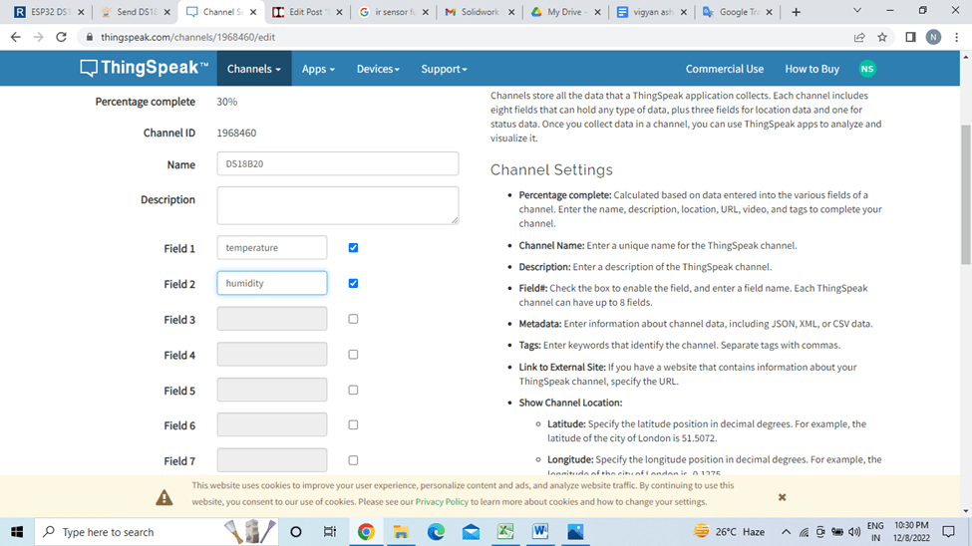This screenshot has width=972, height=546.
Task: Click the channel Name input field
Action: tap(338, 163)
